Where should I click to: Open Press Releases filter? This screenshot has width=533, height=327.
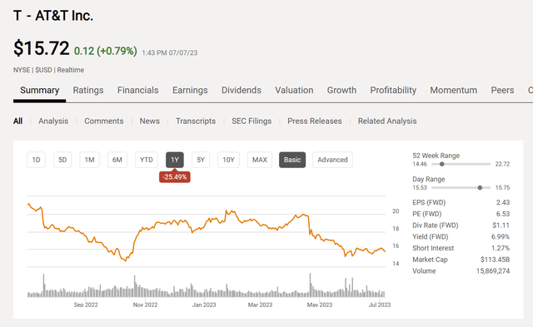click(x=315, y=121)
